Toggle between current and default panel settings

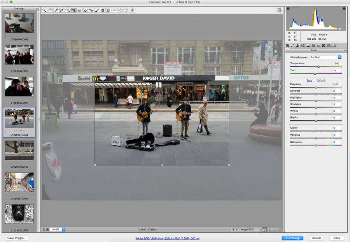(x=280, y=230)
